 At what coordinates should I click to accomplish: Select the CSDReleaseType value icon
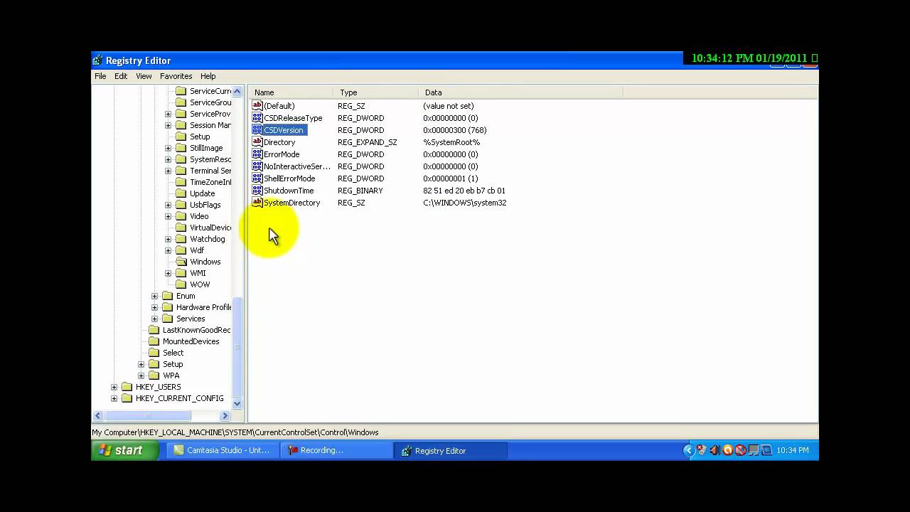257,118
